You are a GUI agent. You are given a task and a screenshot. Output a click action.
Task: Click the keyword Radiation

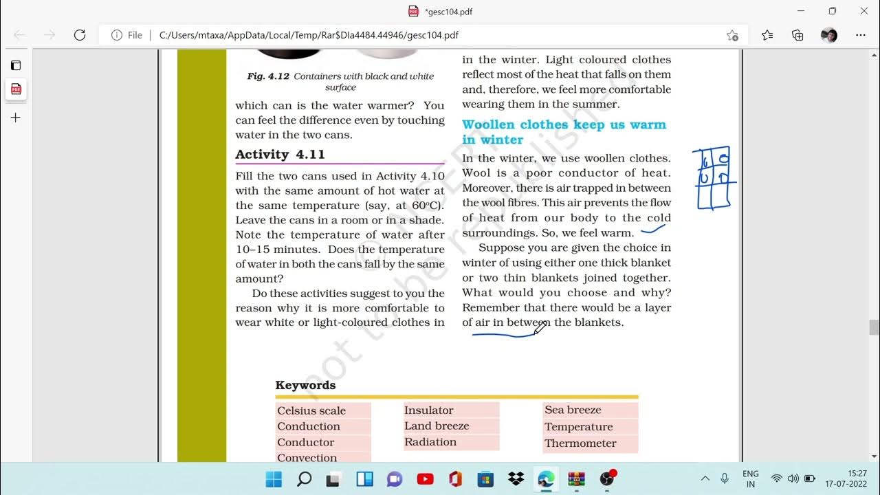pos(430,442)
